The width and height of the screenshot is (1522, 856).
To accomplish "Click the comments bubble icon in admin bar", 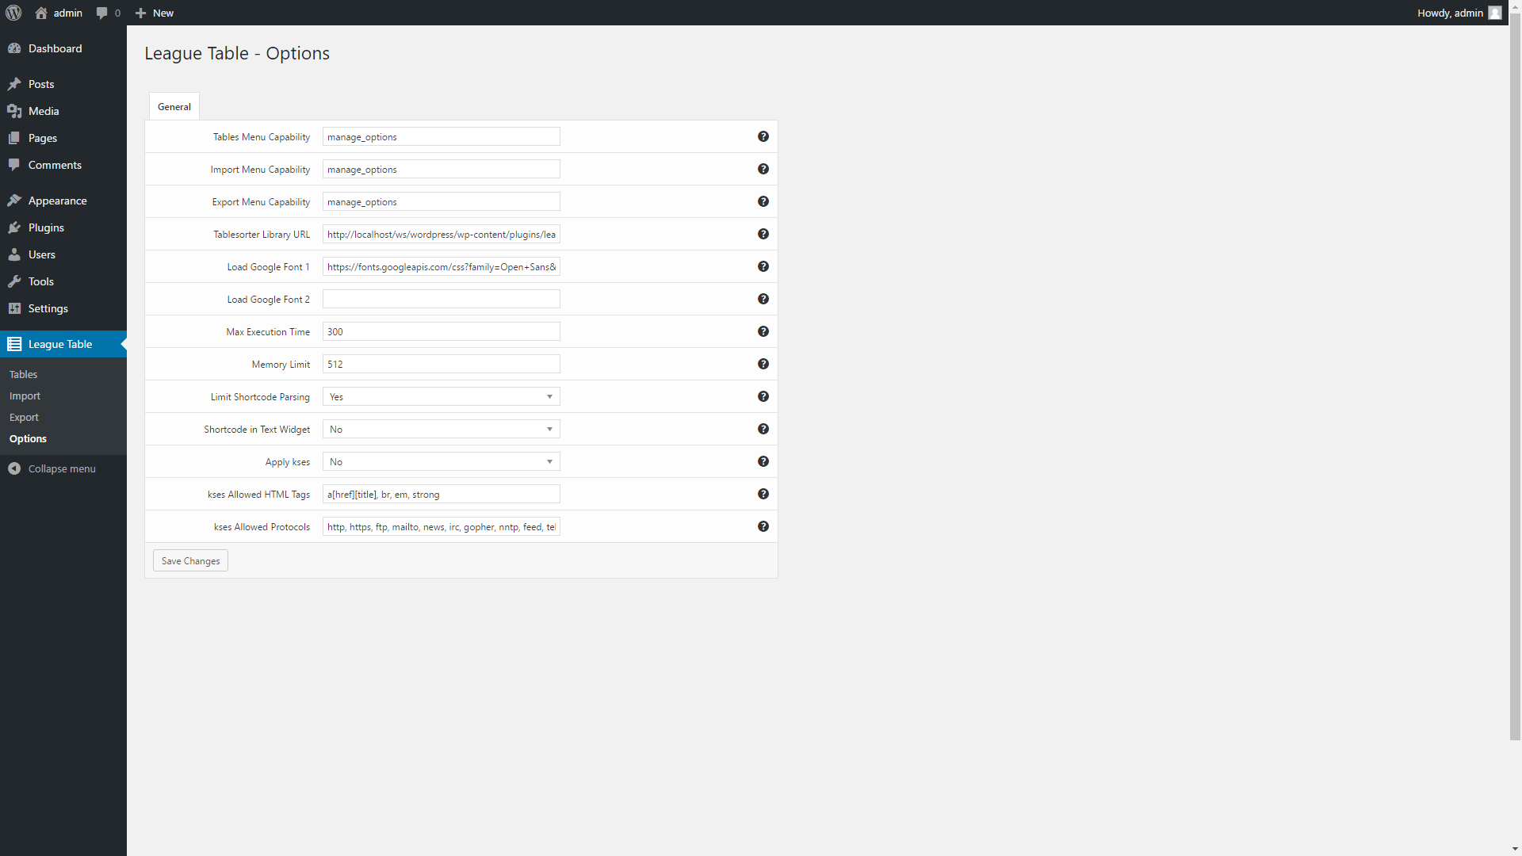I will coord(101,13).
